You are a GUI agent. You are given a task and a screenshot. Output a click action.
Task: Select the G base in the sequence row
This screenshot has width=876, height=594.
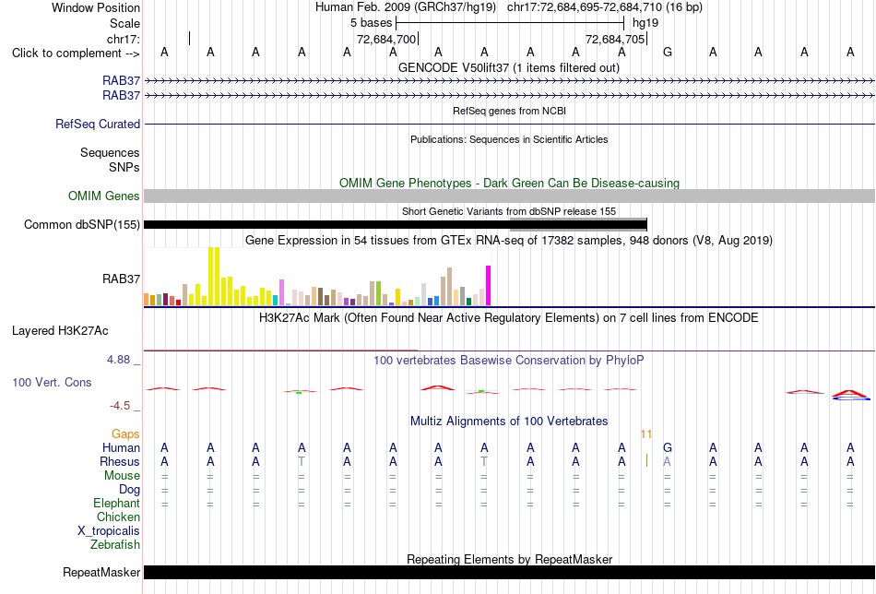click(667, 53)
